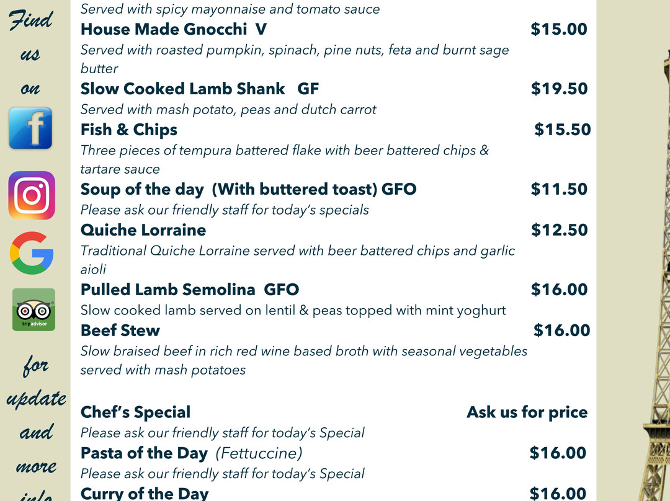Select the Beef Stew menu item
The width and height of the screenshot is (670, 501).
tap(120, 330)
